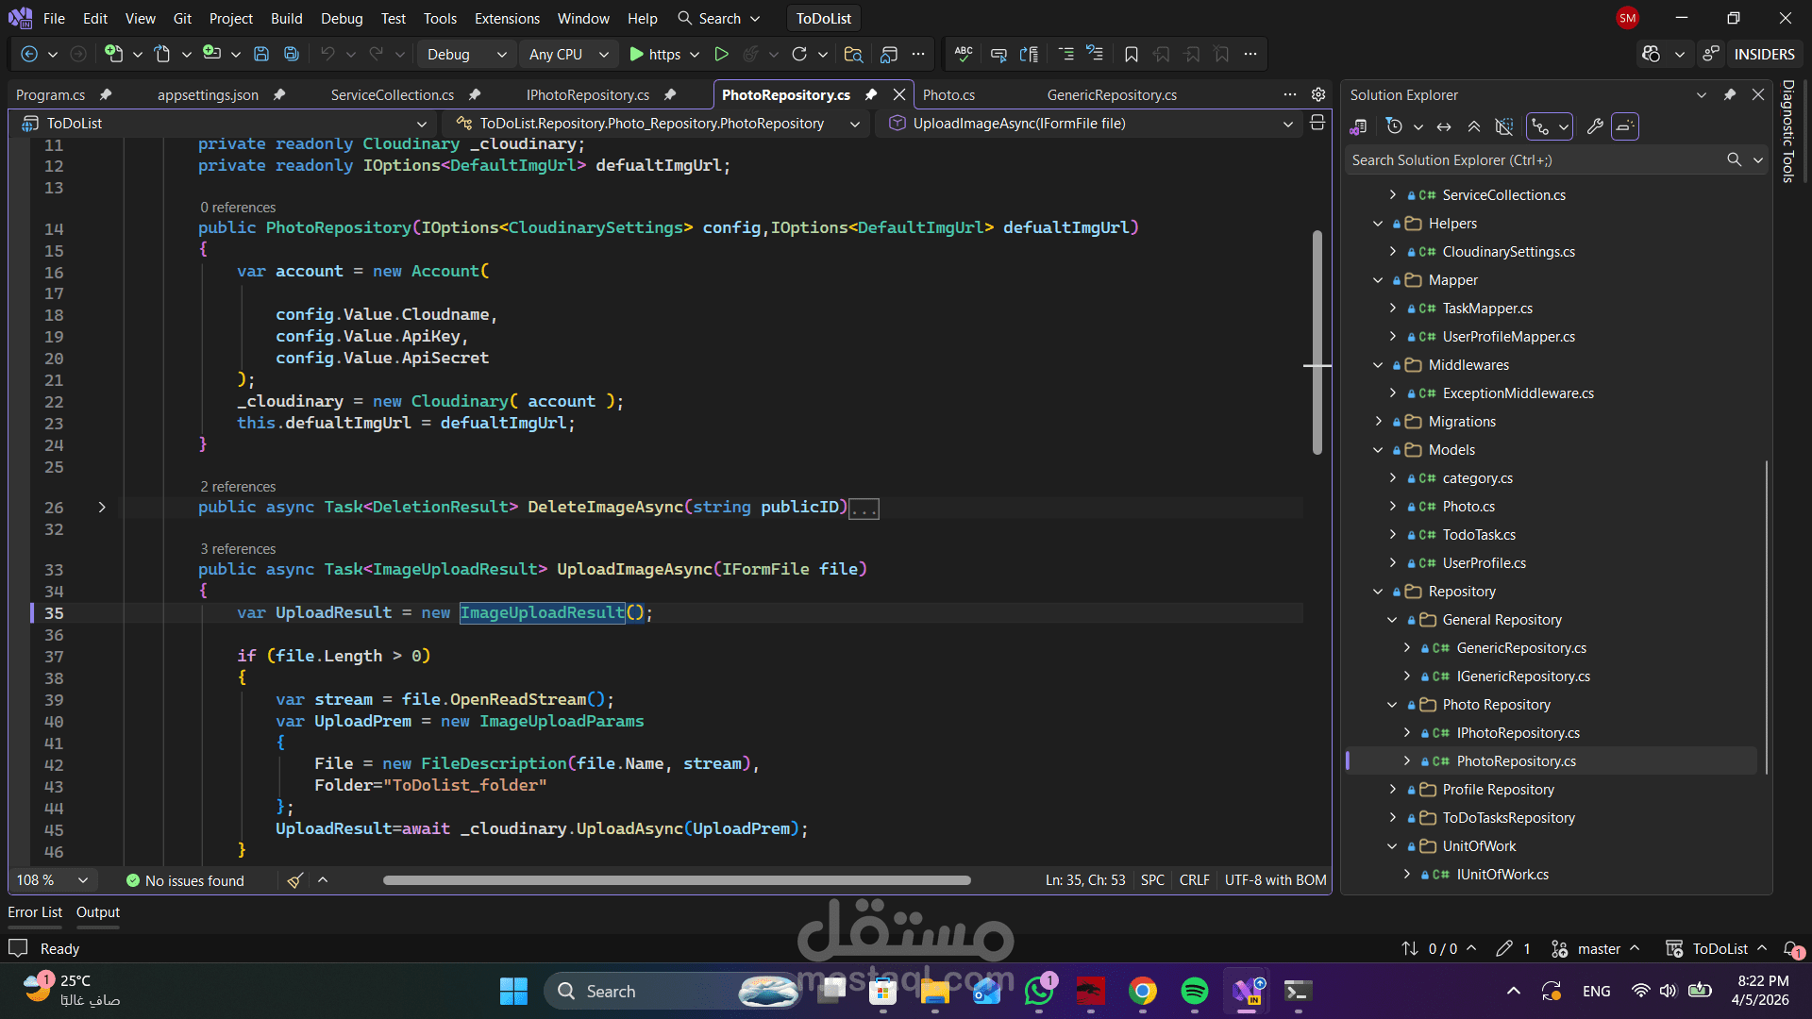Unpin the PhotoRepository.cs tab pin
Viewport: 1812px width, 1019px height.
(x=871, y=95)
